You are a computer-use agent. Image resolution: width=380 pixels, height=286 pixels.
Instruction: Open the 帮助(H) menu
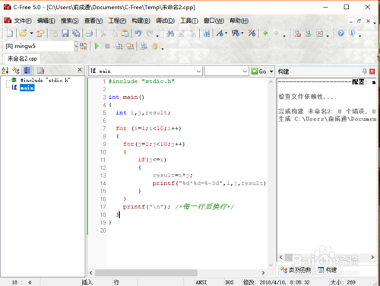click(x=239, y=21)
